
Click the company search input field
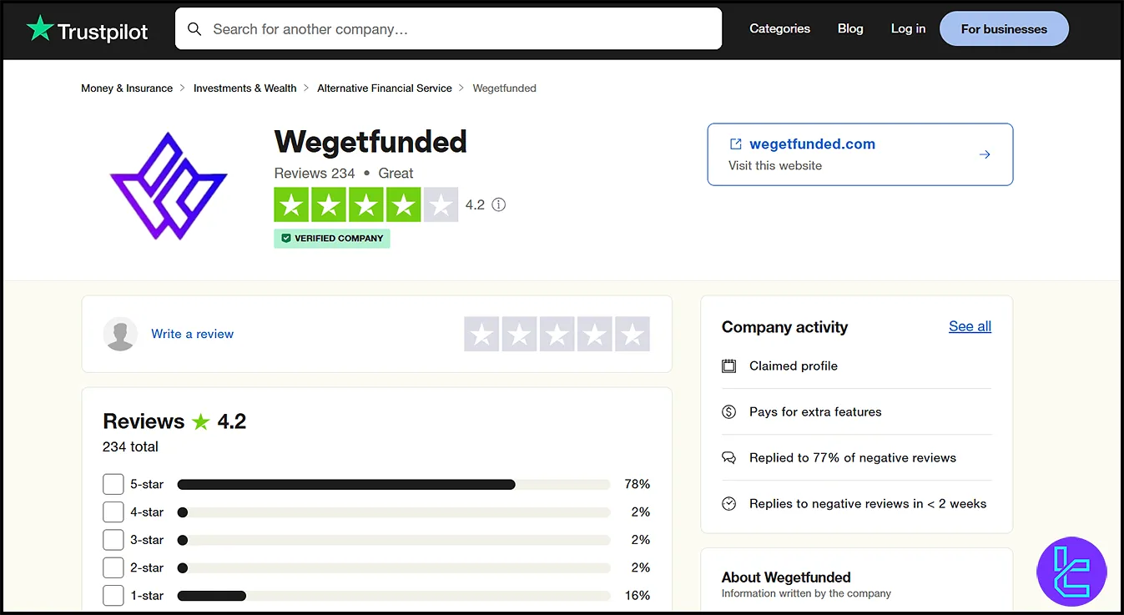[x=451, y=28]
